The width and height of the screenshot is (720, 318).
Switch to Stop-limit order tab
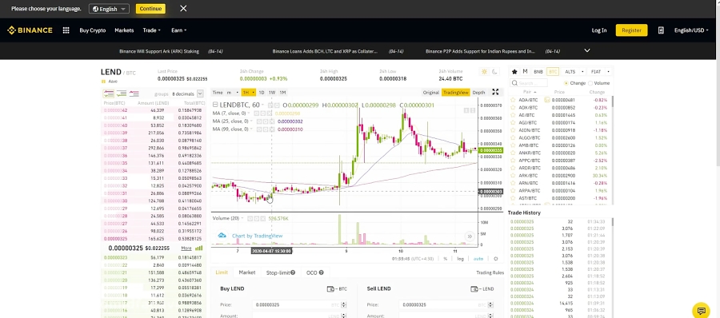pos(281,272)
